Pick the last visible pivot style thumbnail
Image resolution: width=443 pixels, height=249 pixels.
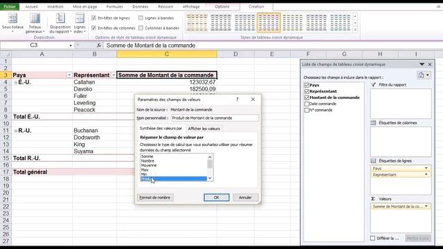pos(341,23)
